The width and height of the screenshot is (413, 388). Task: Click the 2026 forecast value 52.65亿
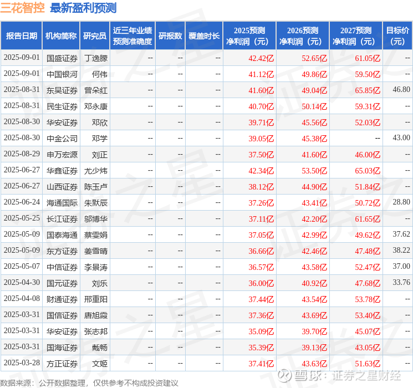click(x=314, y=58)
